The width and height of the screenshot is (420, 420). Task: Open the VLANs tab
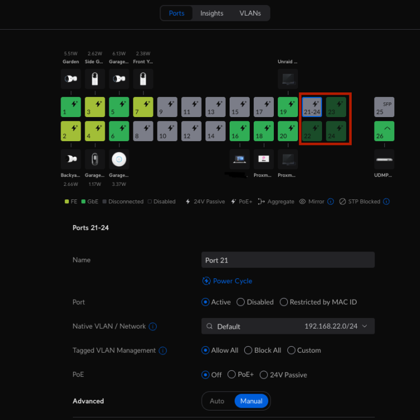click(x=250, y=13)
